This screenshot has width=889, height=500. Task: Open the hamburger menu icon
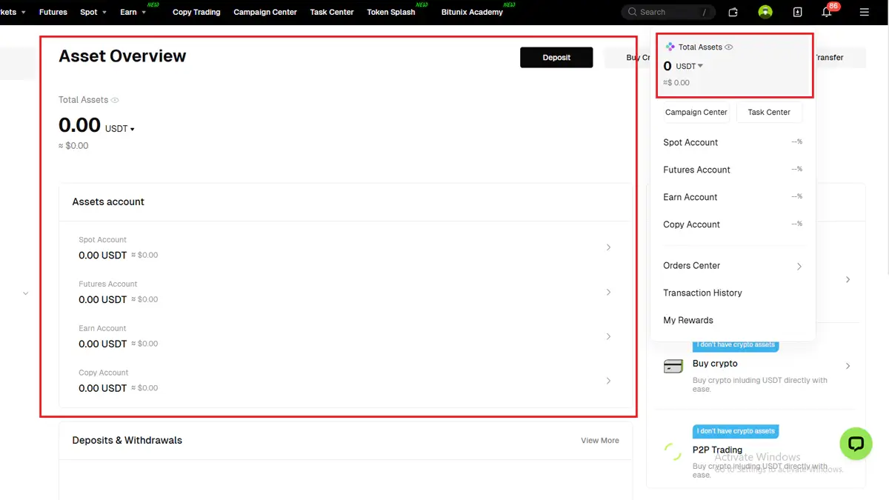pyautogui.click(x=864, y=12)
